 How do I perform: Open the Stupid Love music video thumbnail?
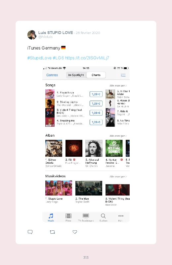pos(59,188)
